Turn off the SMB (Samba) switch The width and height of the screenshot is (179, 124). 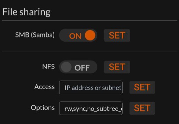click(78, 35)
